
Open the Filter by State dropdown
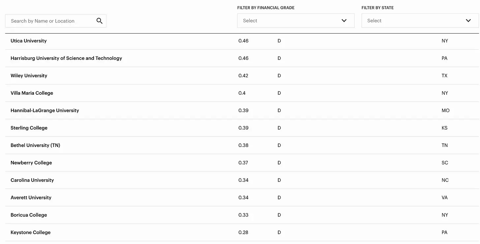(x=420, y=21)
